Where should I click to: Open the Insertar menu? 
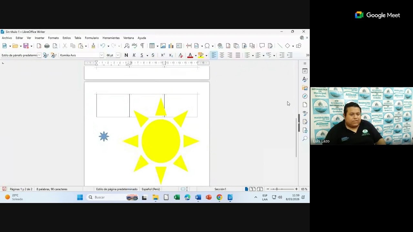[x=39, y=38]
